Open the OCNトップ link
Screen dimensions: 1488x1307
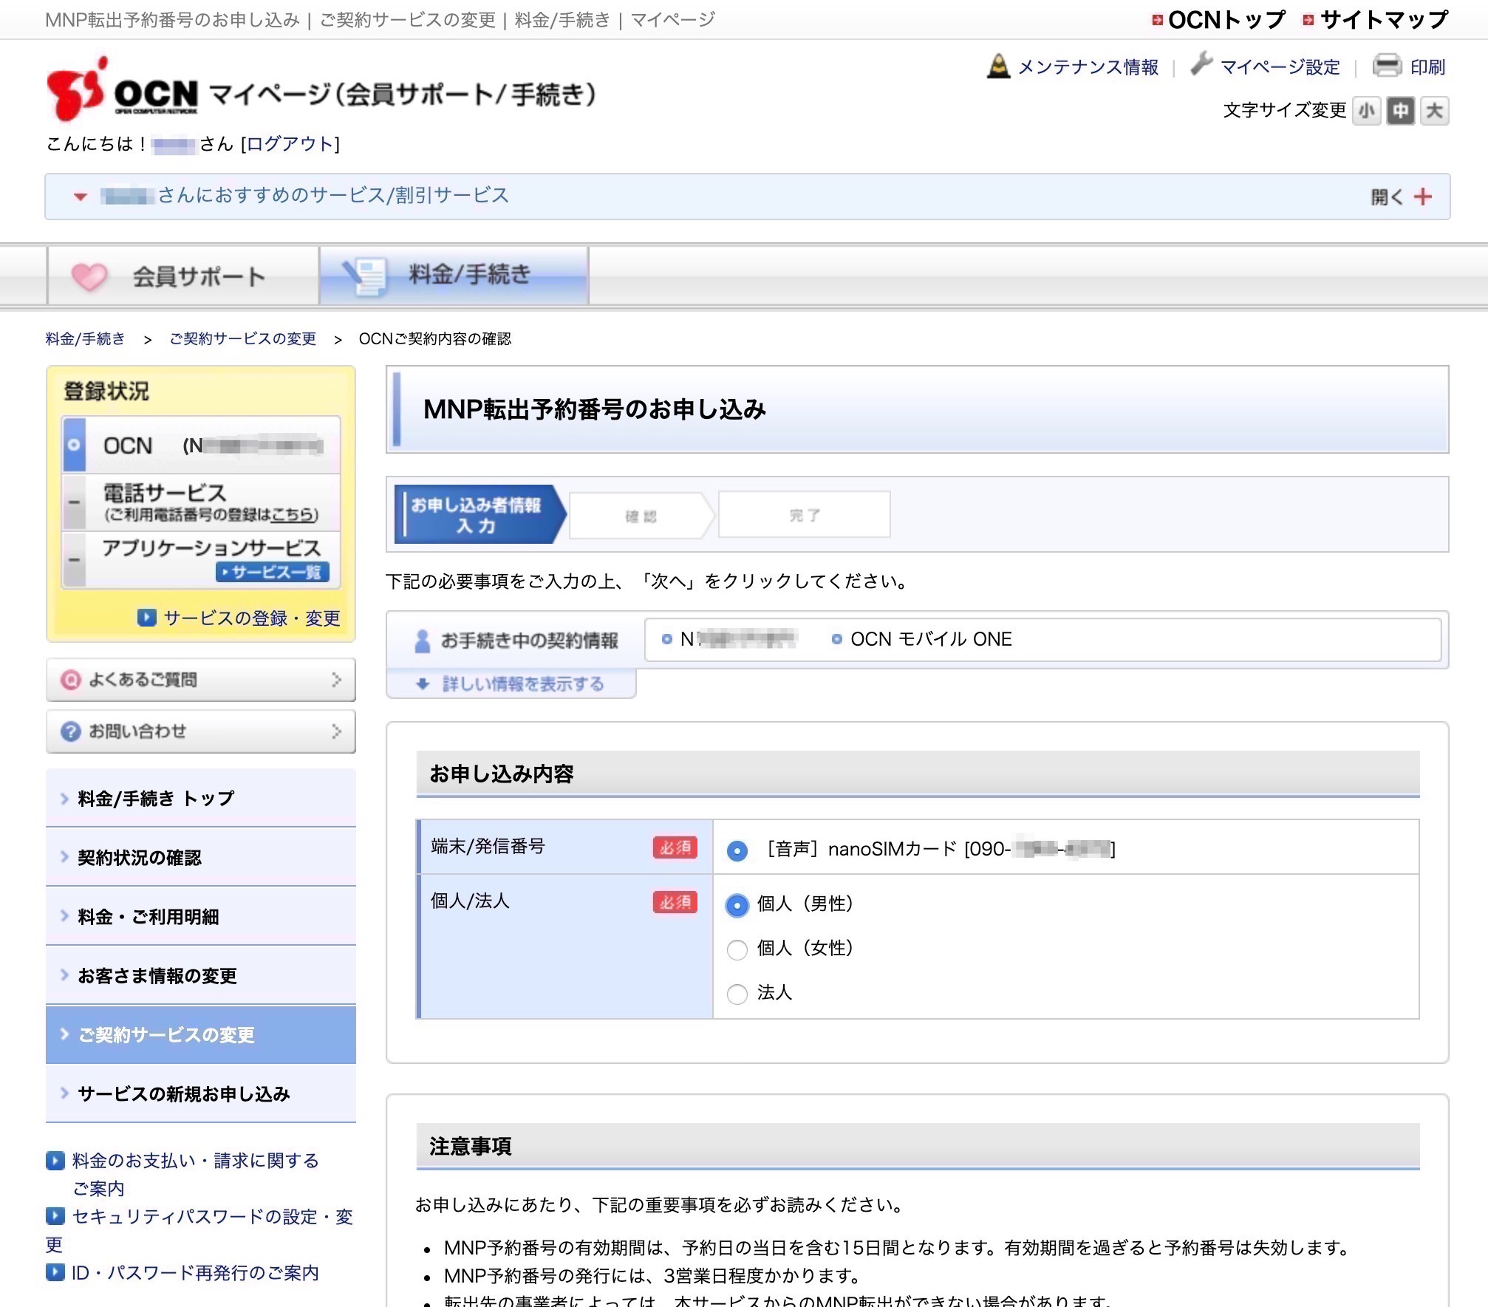pos(1226,20)
